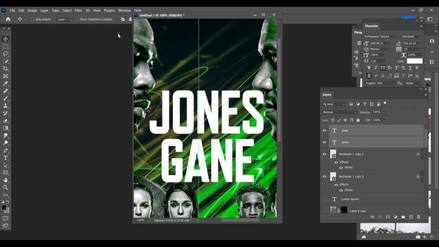
Task: Toggle Effects visibility under Rectangle 1 copy 3
Action: coord(336,163)
